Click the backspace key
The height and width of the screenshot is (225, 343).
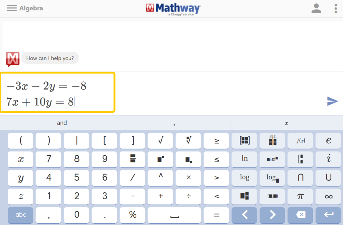pos(300,215)
